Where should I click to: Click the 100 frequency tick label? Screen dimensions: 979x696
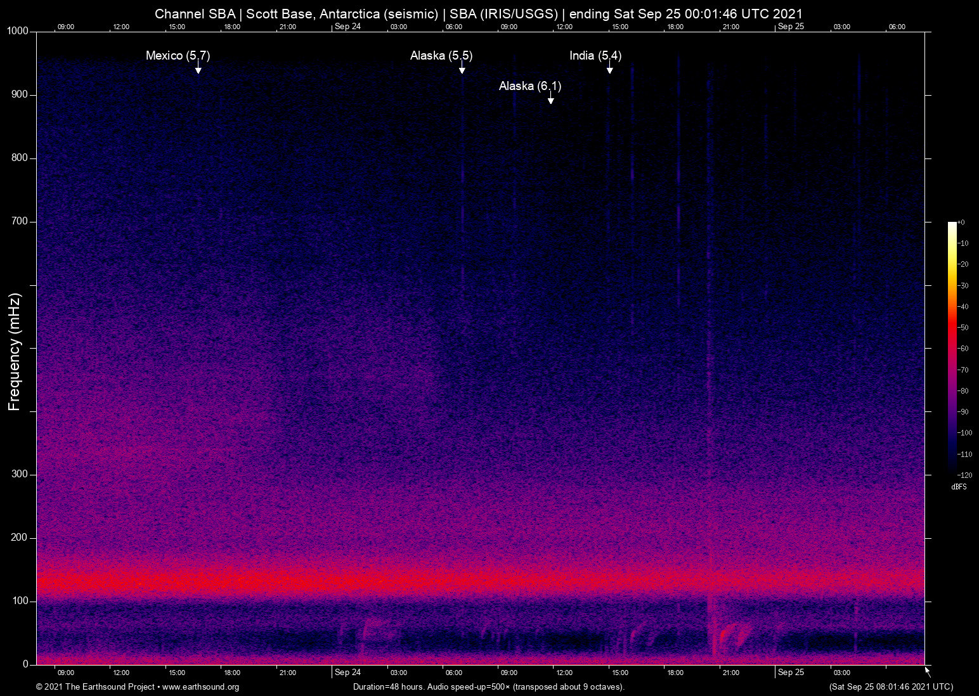pyautogui.click(x=20, y=601)
